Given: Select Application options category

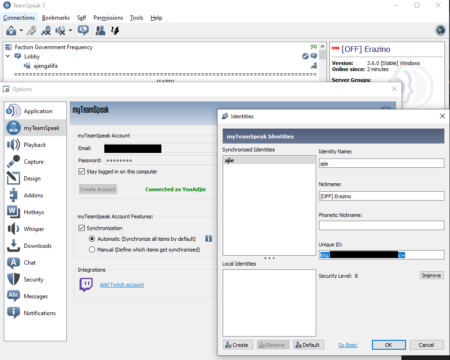Looking at the screenshot, I should tap(35, 111).
